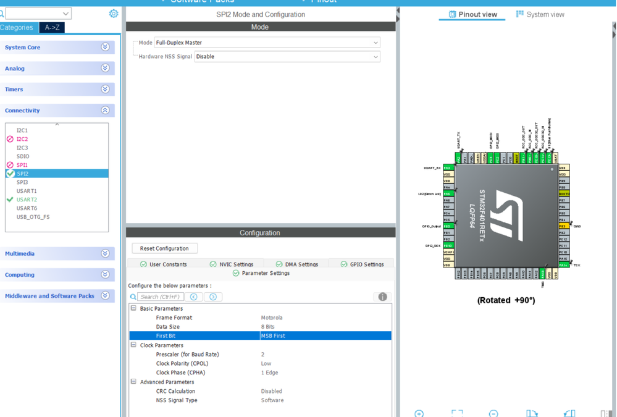Go to previous parameter search result
This screenshot has width=617, height=417.
click(193, 297)
